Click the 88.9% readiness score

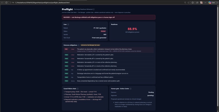(x=132, y=29)
